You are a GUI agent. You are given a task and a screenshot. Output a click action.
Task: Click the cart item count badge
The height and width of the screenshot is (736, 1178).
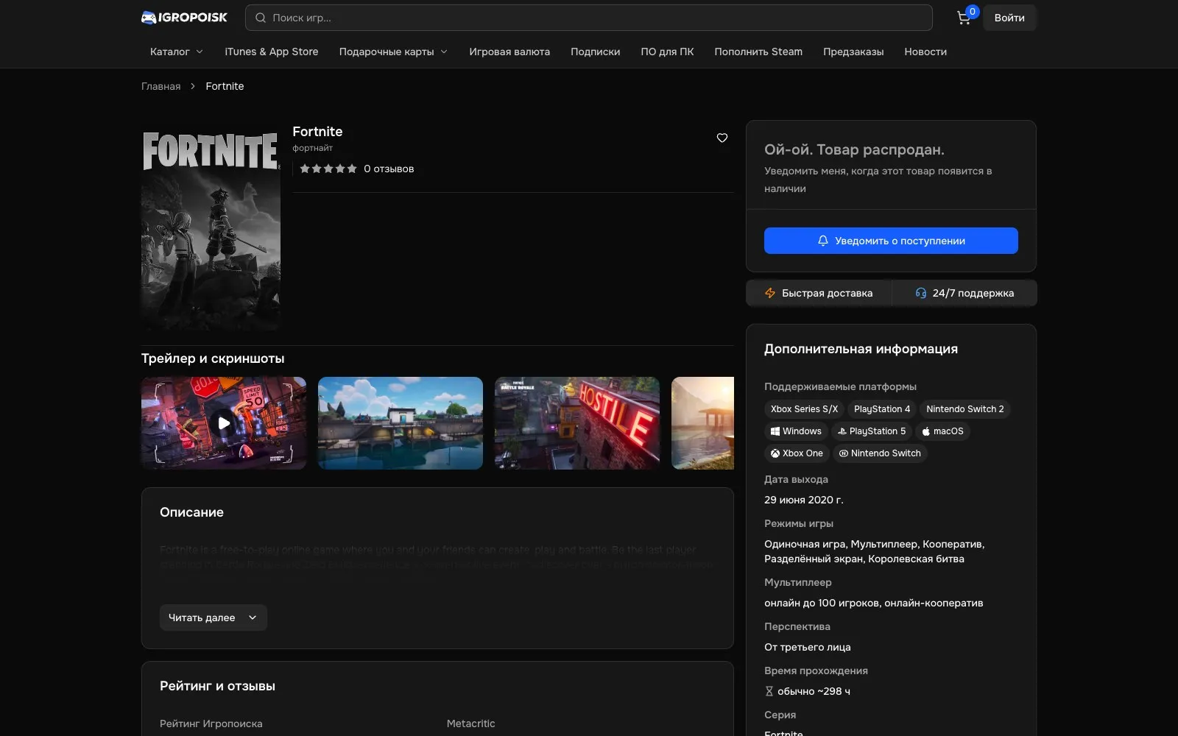point(973,11)
